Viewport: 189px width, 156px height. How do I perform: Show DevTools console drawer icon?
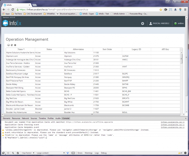(x=8, y=153)
